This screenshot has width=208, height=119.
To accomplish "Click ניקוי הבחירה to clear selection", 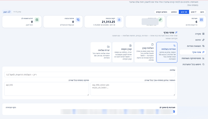I will (x=11, y=108).
